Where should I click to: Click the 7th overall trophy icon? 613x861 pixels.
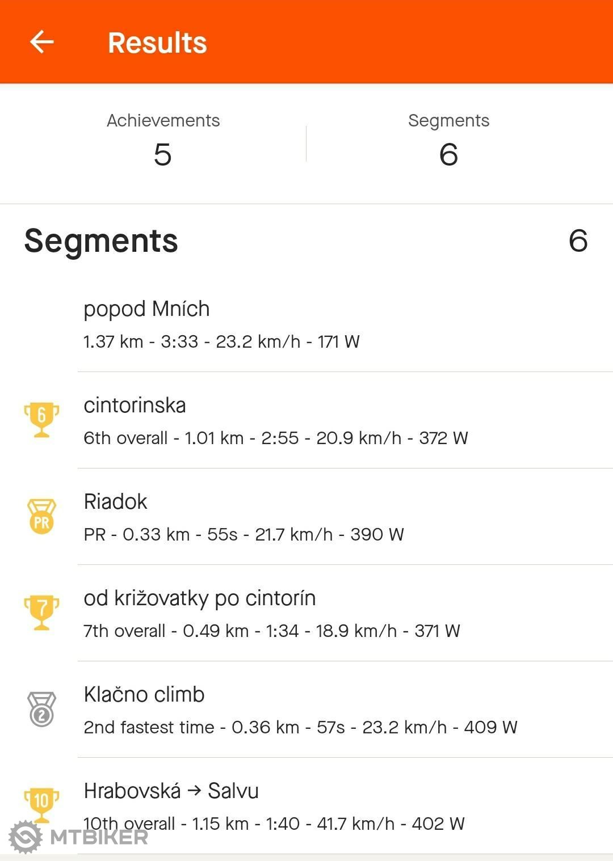[41, 613]
